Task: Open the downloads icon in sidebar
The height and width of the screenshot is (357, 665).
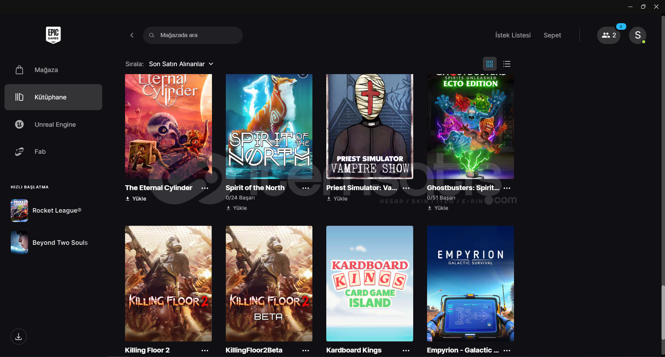Action: 19,337
